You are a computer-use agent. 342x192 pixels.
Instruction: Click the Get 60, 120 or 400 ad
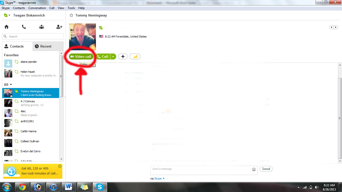[x=33, y=171]
